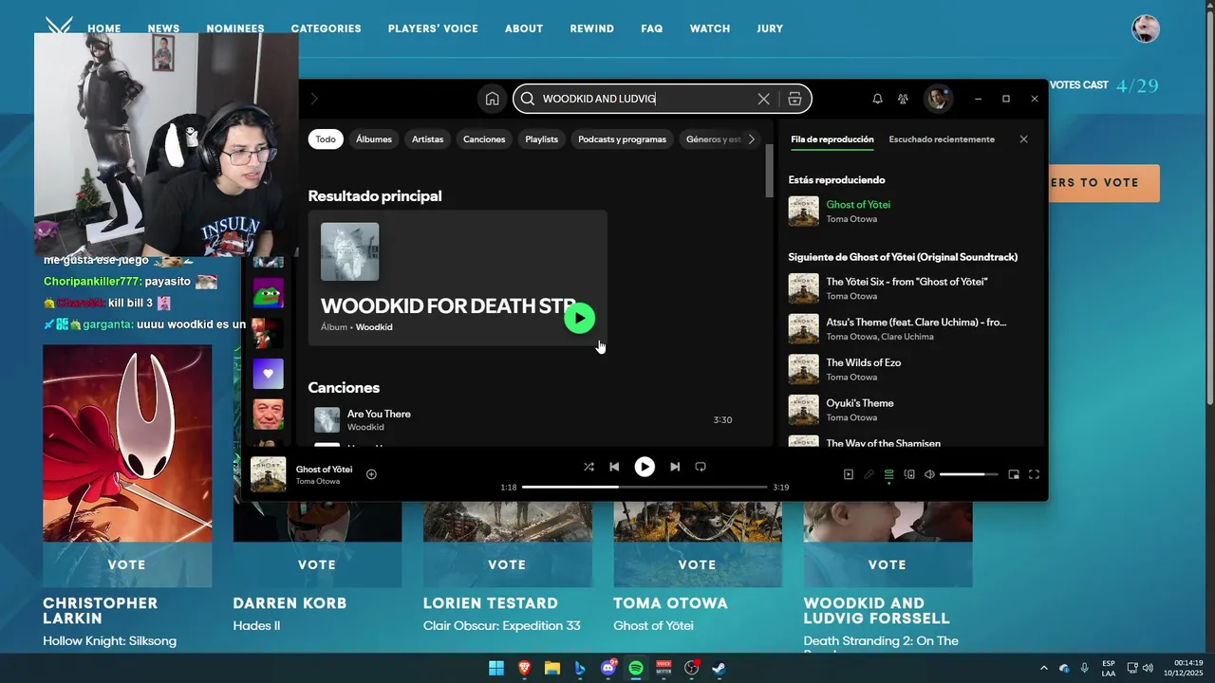Open Liked Songs heart in Spotify sidebar

[x=268, y=374]
